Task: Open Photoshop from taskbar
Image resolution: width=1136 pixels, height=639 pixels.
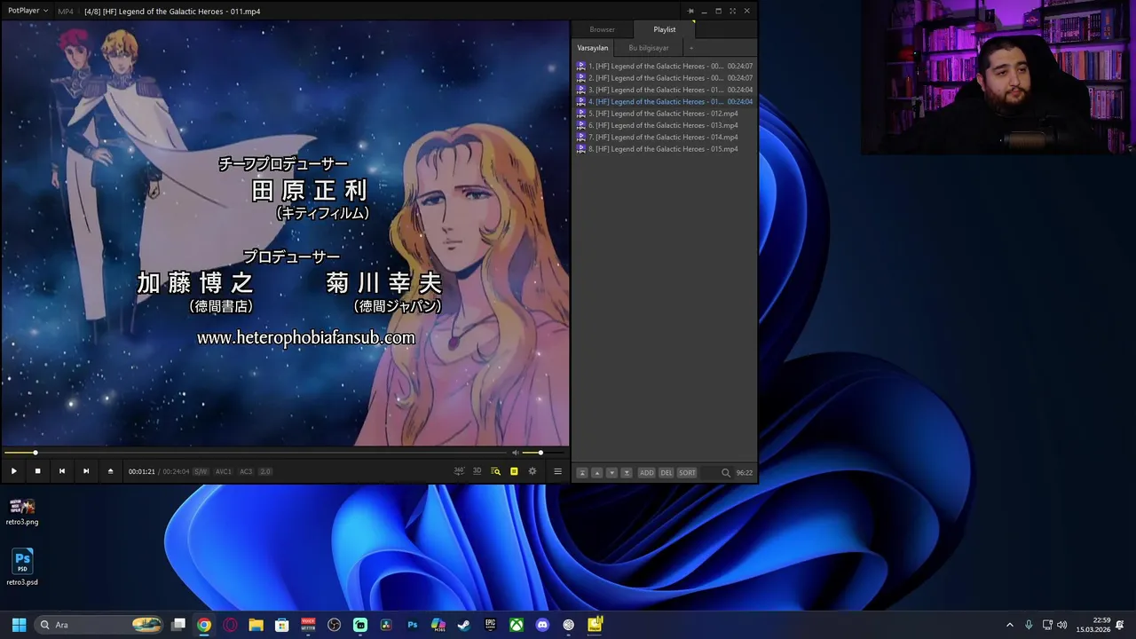Action: tap(412, 625)
